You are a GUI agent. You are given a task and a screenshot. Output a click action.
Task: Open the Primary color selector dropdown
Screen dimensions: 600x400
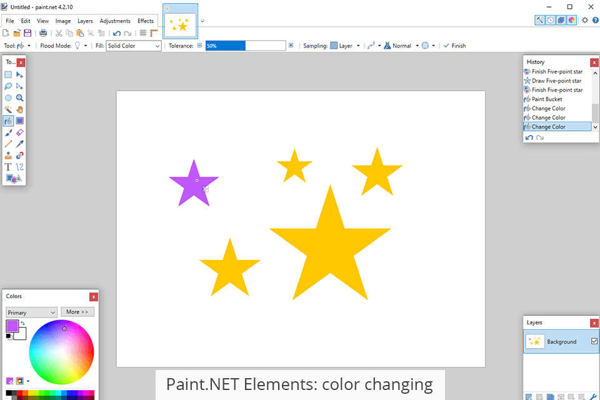[31, 312]
